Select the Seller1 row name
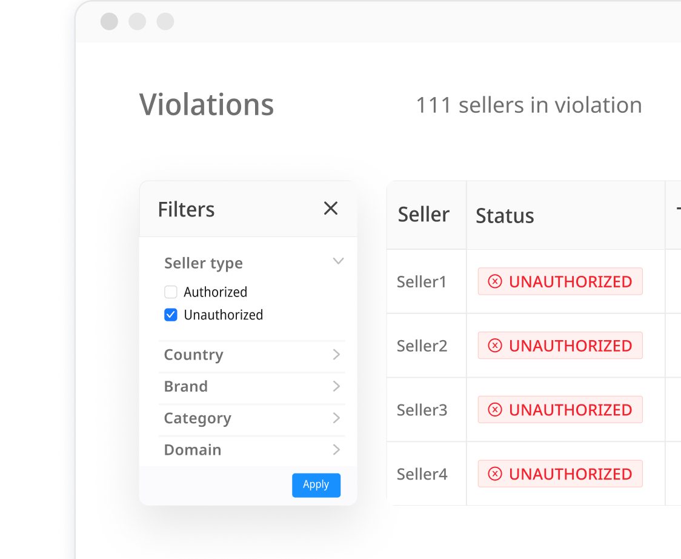Image resolution: width=681 pixels, height=559 pixels. [422, 281]
